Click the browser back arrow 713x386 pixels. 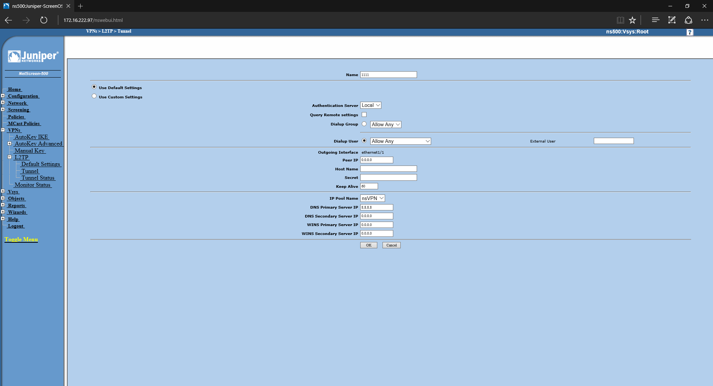tap(8, 20)
